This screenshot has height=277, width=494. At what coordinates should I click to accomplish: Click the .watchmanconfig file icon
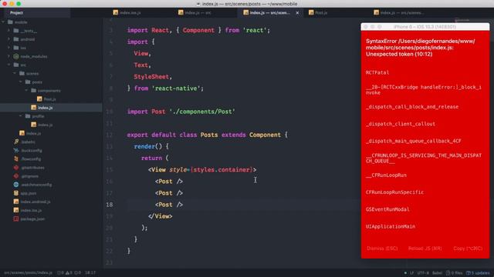[x=16, y=185]
